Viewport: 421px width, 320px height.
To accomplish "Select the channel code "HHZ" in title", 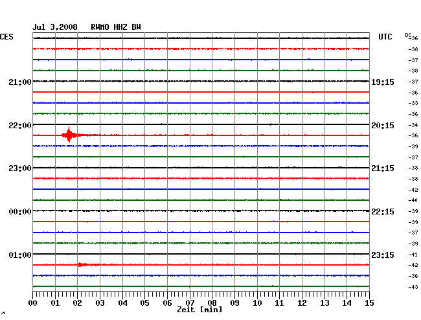I will (120, 27).
